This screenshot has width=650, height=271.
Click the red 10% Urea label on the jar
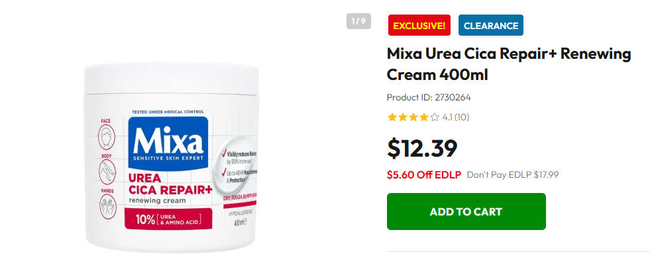click(x=168, y=219)
